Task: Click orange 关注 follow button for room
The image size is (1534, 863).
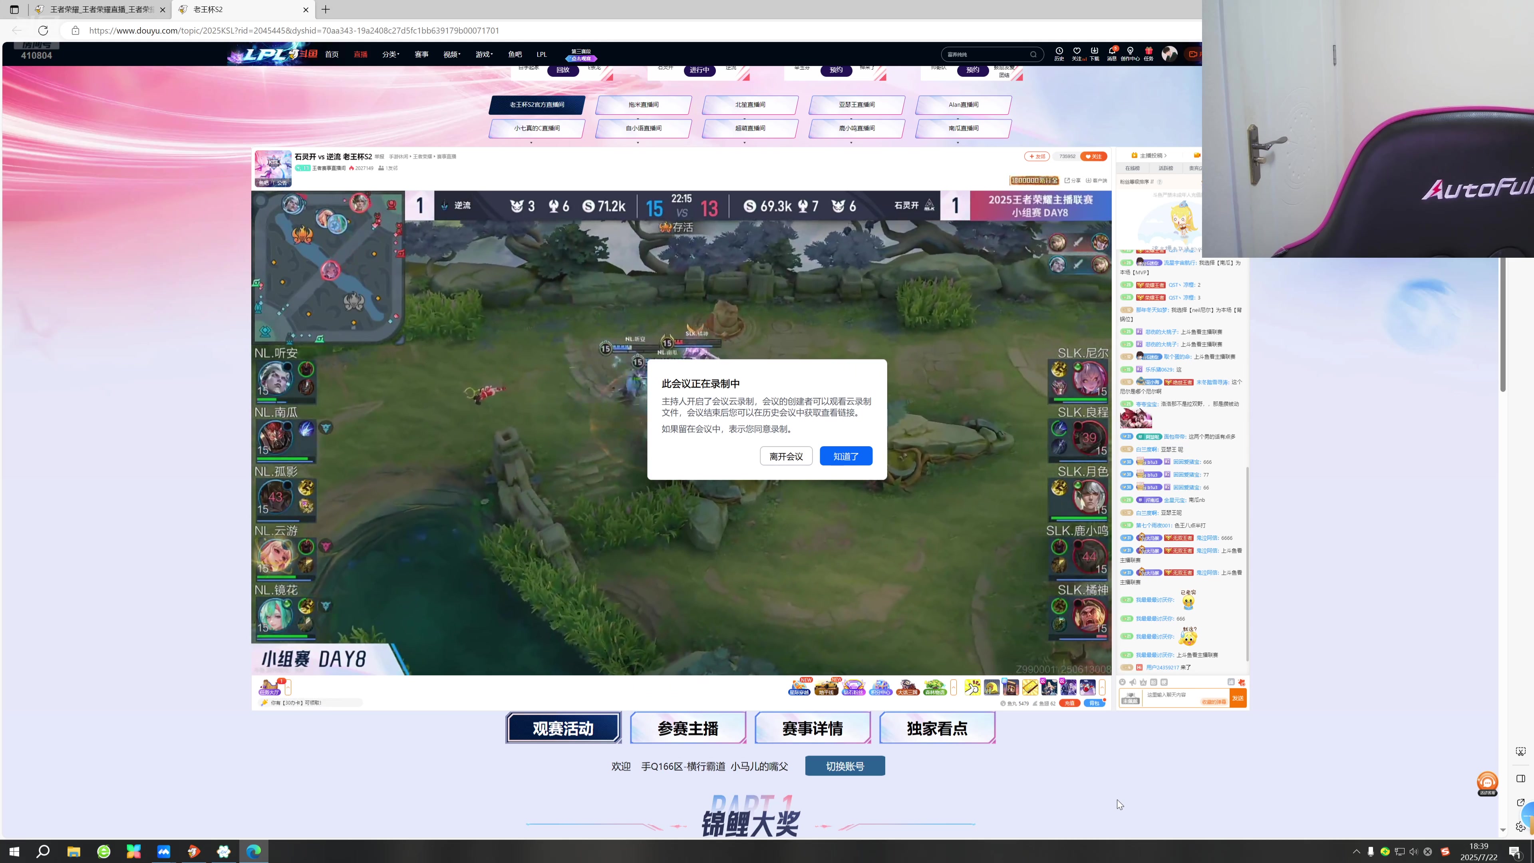Action: (1093, 157)
